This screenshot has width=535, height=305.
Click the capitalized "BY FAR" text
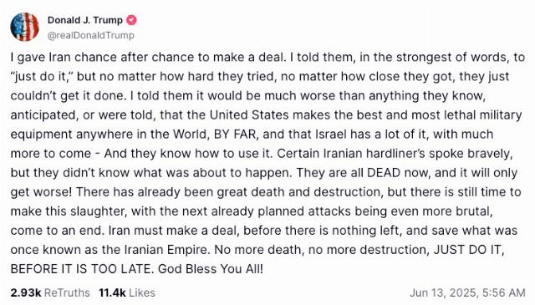(235, 134)
